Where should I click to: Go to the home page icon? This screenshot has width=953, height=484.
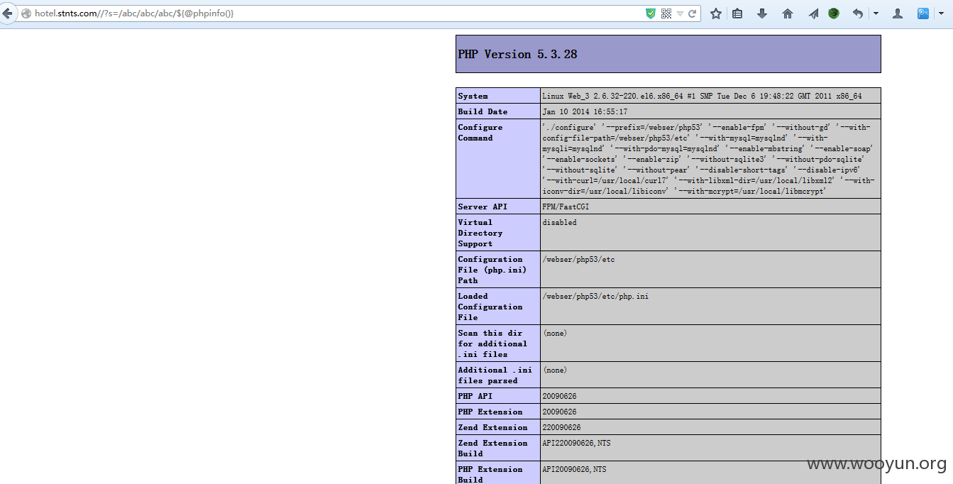pyautogui.click(x=788, y=13)
